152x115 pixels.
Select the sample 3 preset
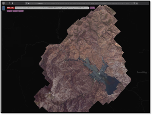pyautogui.click(x=21, y=11)
